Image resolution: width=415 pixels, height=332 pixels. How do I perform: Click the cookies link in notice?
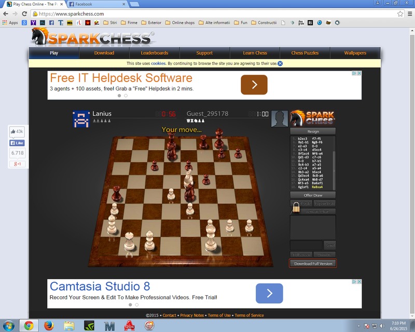point(158,63)
